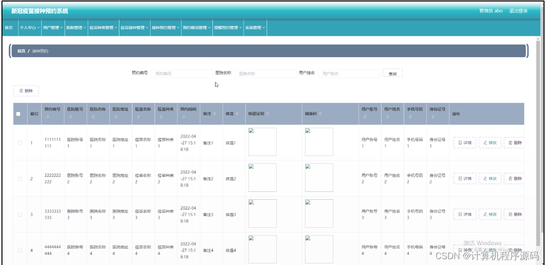The image size is (546, 265).
Task: Check the checkbox for row 4444444444
Action: (x=20, y=250)
